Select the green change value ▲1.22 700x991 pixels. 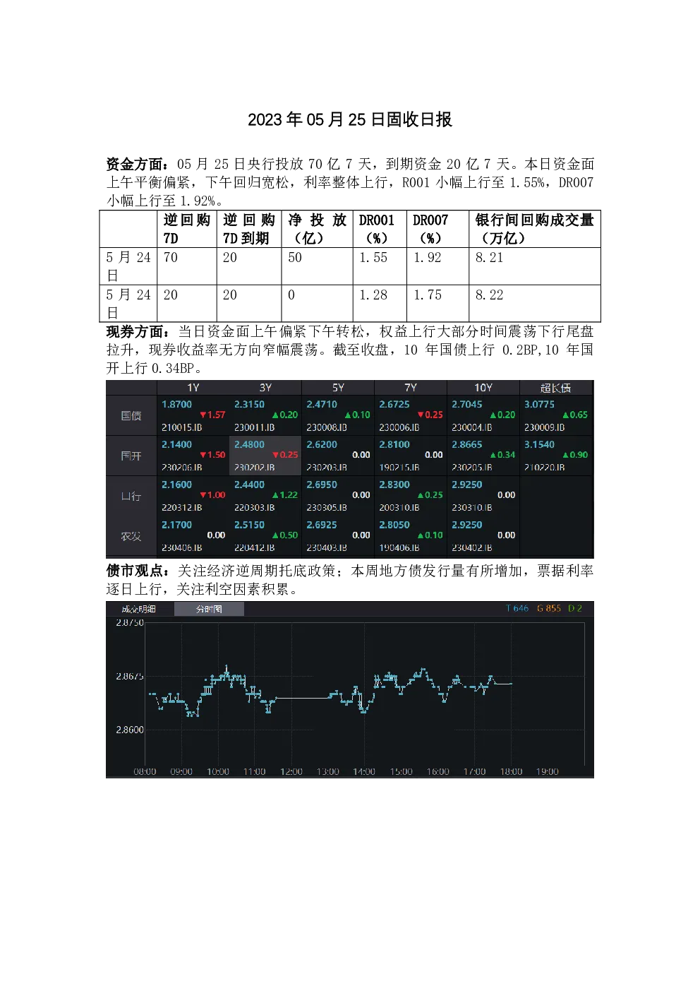[x=285, y=495]
